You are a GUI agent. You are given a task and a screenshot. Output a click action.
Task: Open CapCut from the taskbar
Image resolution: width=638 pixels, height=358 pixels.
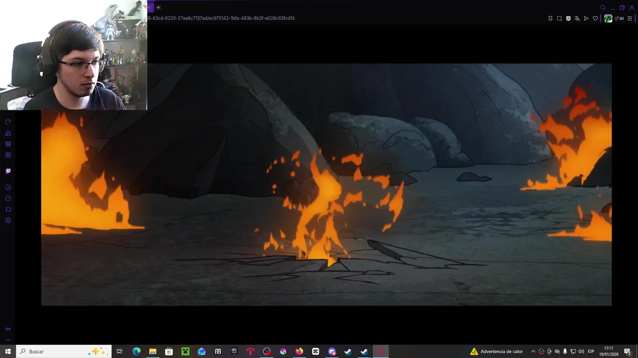316,352
